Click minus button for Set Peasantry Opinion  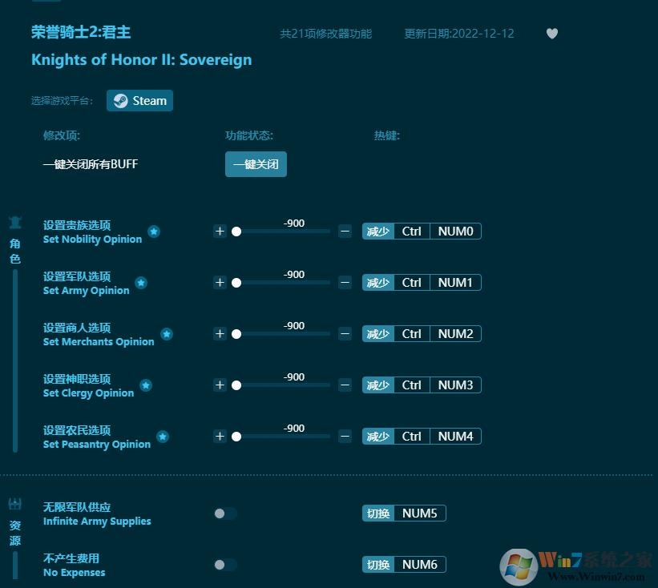(x=345, y=437)
